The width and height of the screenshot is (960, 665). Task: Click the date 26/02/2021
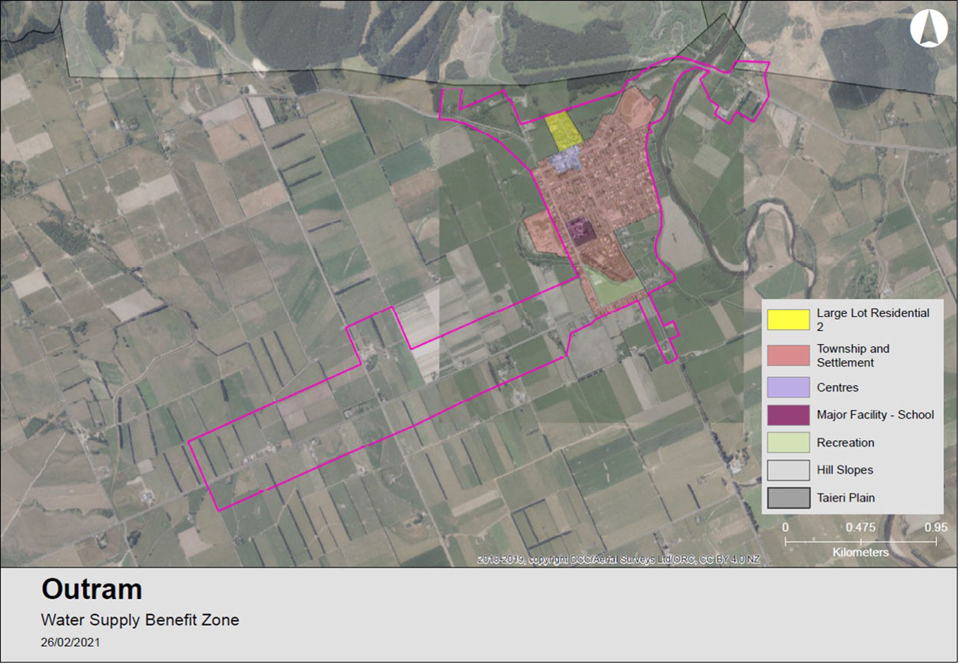point(71,642)
